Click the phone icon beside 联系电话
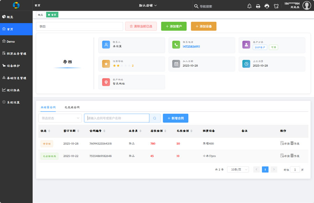314x203 pixels. (176, 45)
